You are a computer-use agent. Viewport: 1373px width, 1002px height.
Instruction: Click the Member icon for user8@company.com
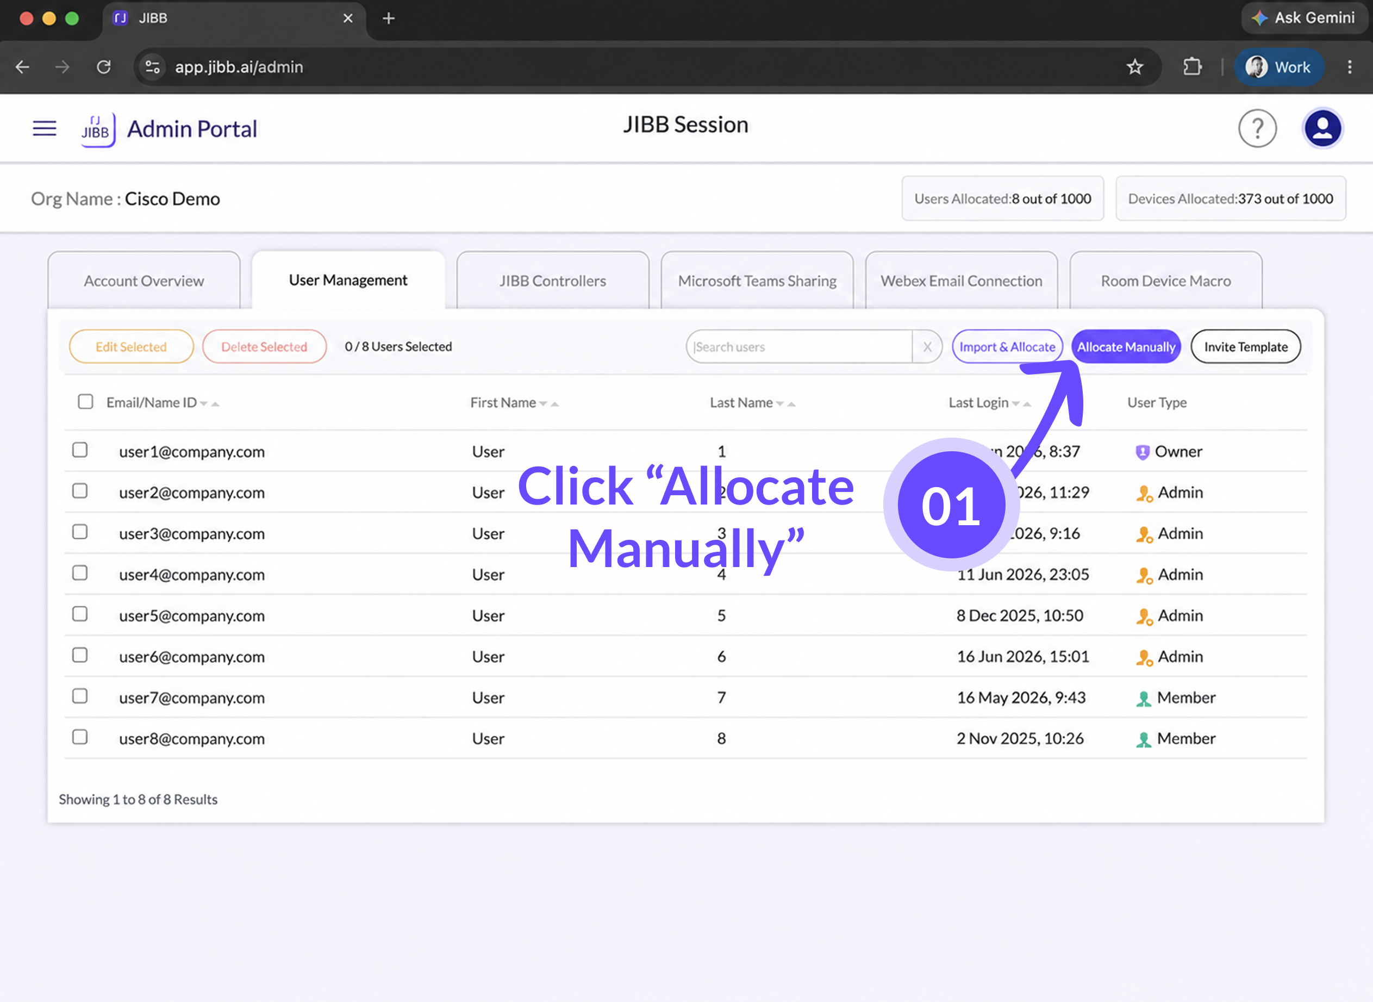coord(1143,739)
